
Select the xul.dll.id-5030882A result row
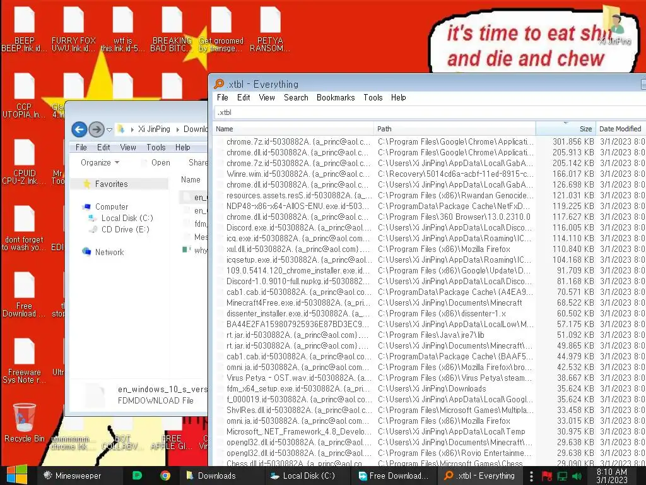pyautogui.click(x=430, y=249)
